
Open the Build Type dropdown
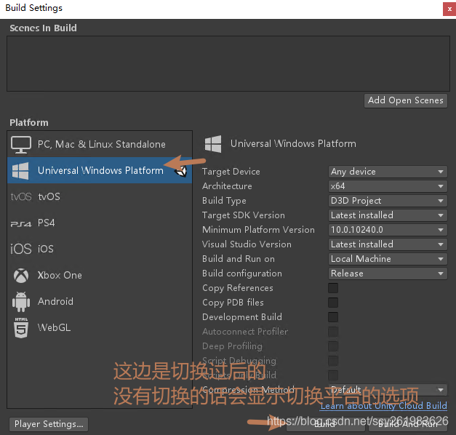[388, 201]
